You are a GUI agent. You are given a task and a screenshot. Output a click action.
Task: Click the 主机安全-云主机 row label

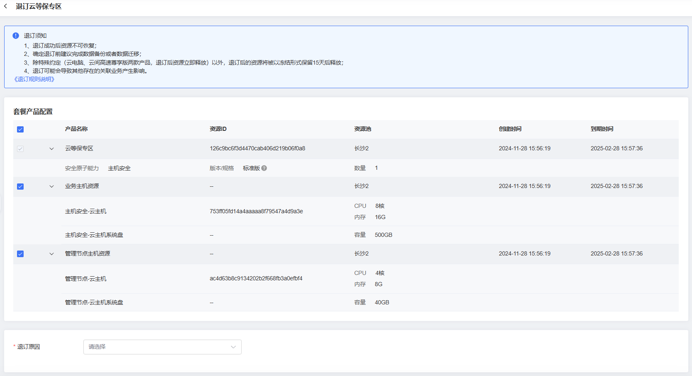click(86, 211)
